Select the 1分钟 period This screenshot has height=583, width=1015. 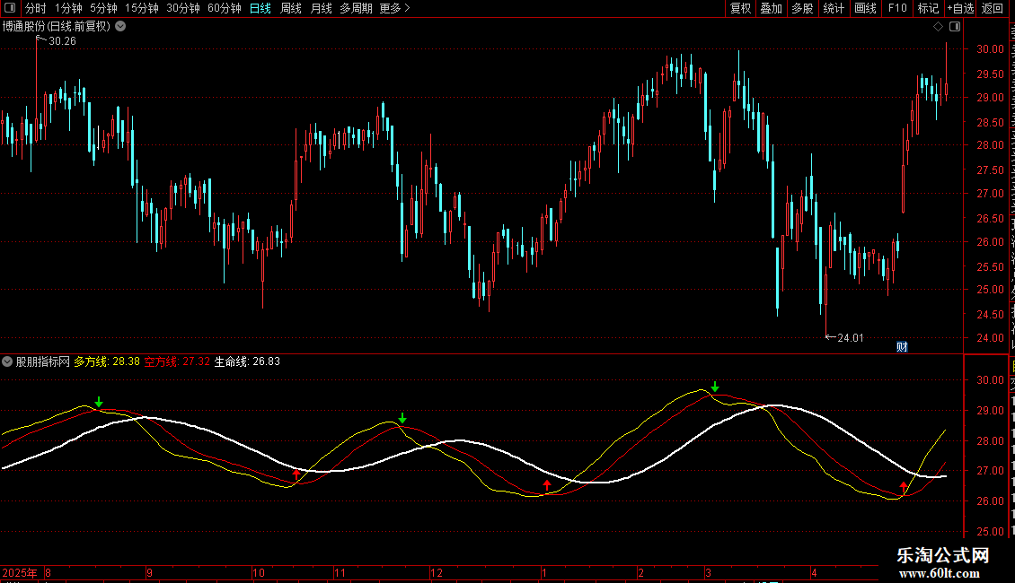pyautogui.click(x=68, y=8)
